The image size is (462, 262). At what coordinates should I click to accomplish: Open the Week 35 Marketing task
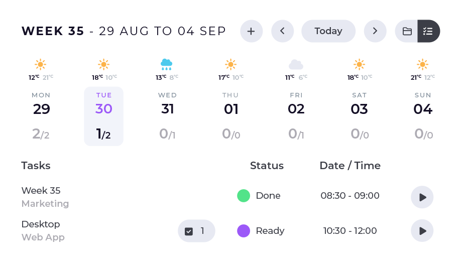tap(41, 191)
